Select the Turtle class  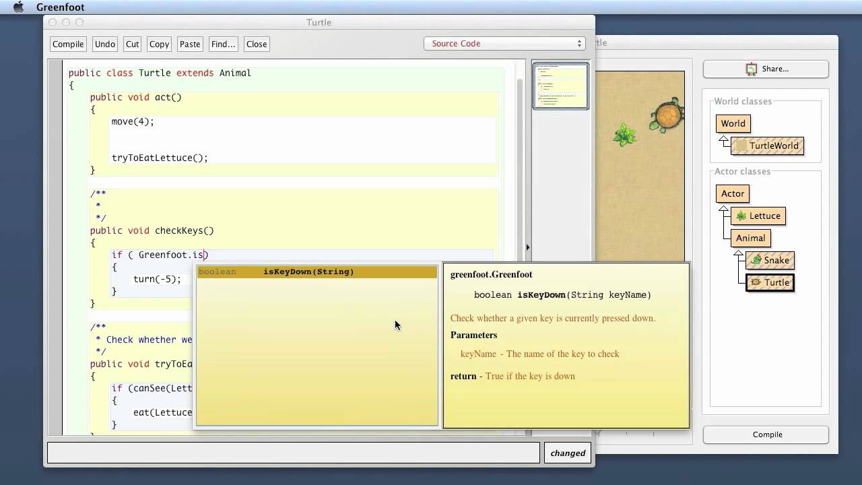[770, 282]
